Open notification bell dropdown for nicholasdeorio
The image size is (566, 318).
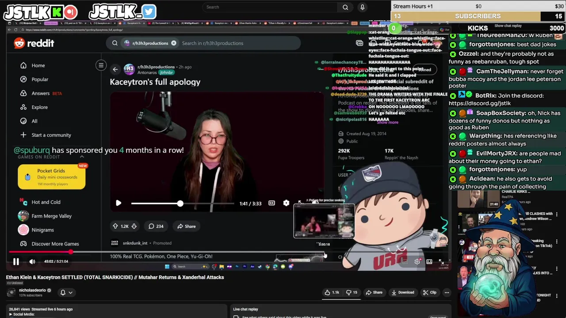66,292
